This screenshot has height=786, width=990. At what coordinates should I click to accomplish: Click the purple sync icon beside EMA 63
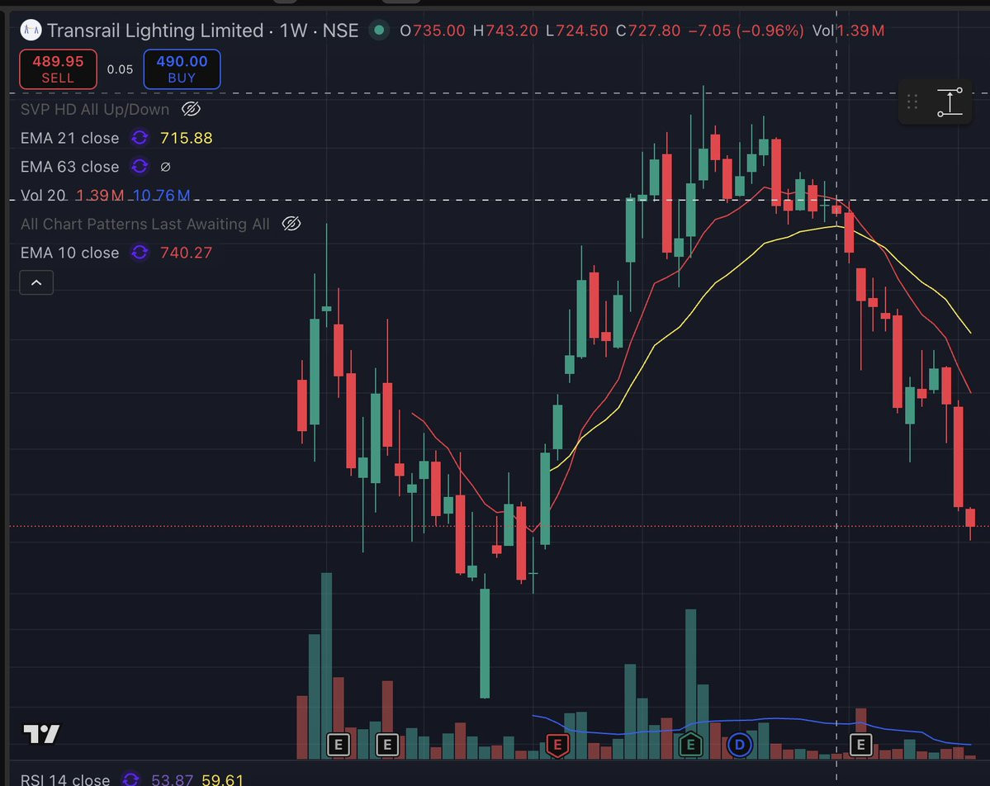click(x=140, y=166)
